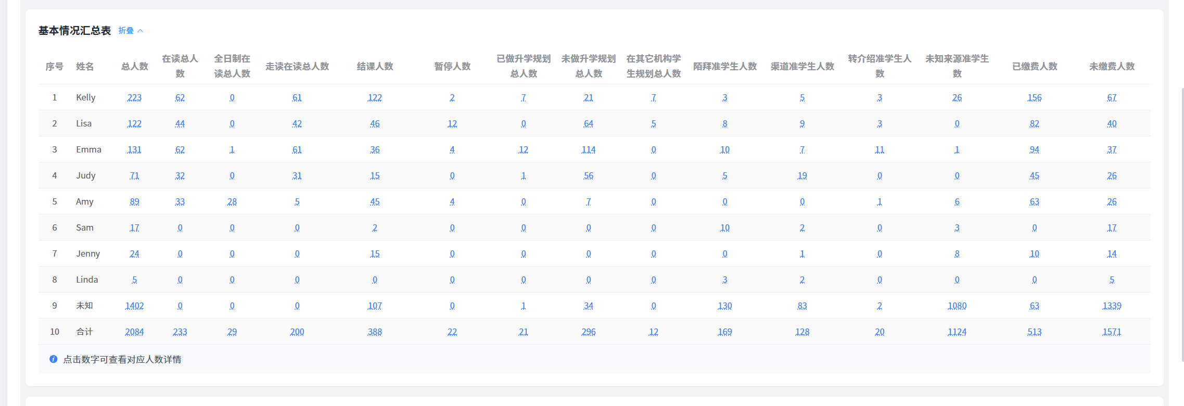Click the 暂停人数 column header
The width and height of the screenshot is (1184, 406).
click(452, 66)
